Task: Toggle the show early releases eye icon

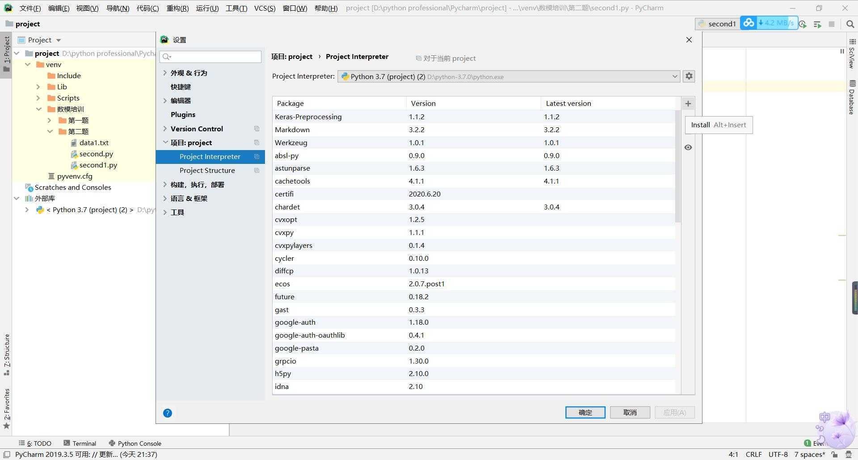Action: pyautogui.click(x=688, y=147)
